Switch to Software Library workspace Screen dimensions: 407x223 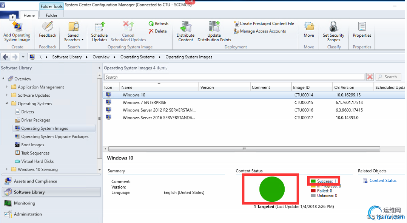click(x=51, y=192)
